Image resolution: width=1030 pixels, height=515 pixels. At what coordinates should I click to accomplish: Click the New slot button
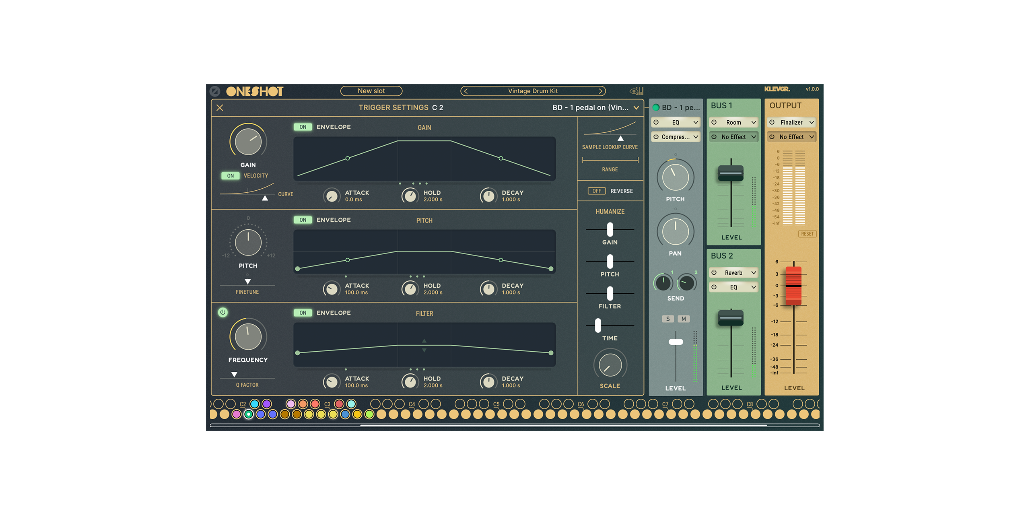coord(371,91)
